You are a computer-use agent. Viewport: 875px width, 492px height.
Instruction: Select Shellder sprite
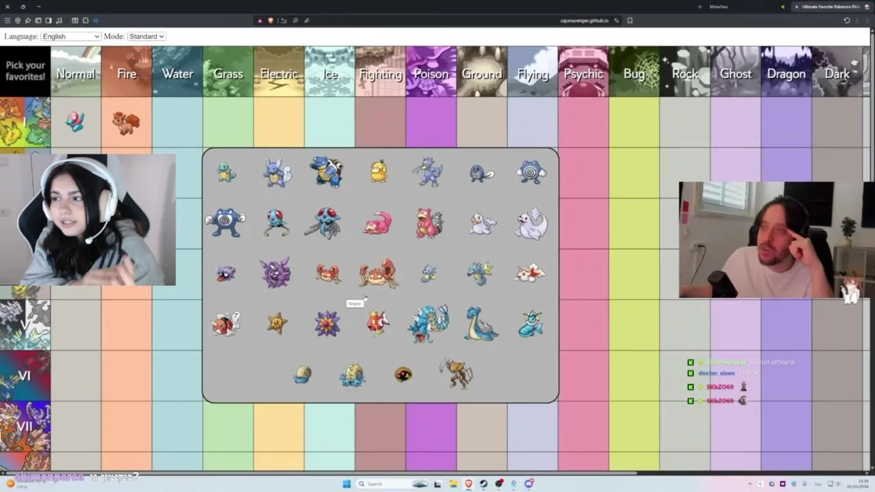[226, 273]
